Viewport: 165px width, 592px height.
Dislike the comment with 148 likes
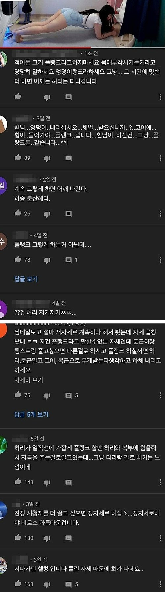point(47,482)
